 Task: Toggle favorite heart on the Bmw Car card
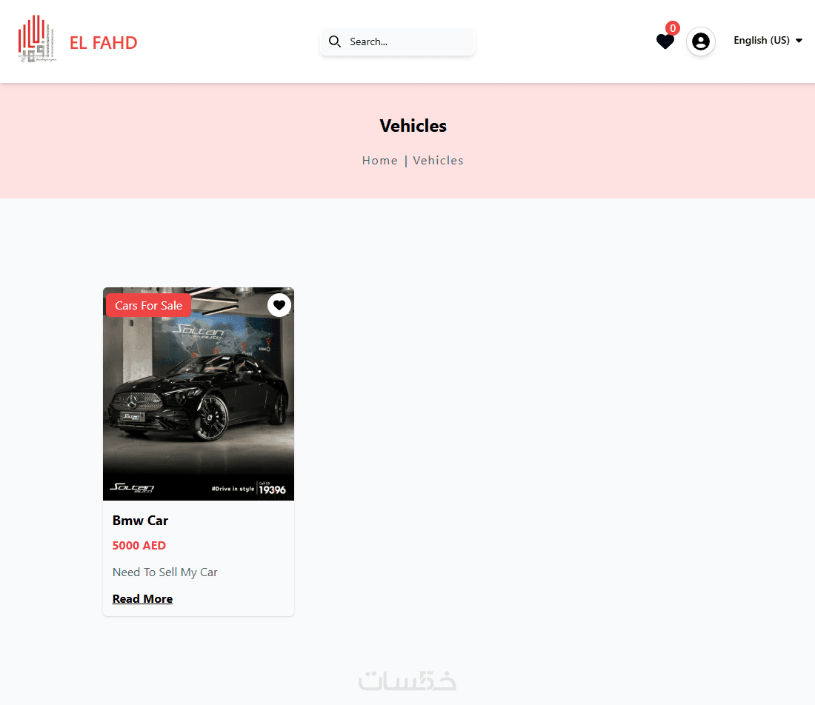[279, 305]
